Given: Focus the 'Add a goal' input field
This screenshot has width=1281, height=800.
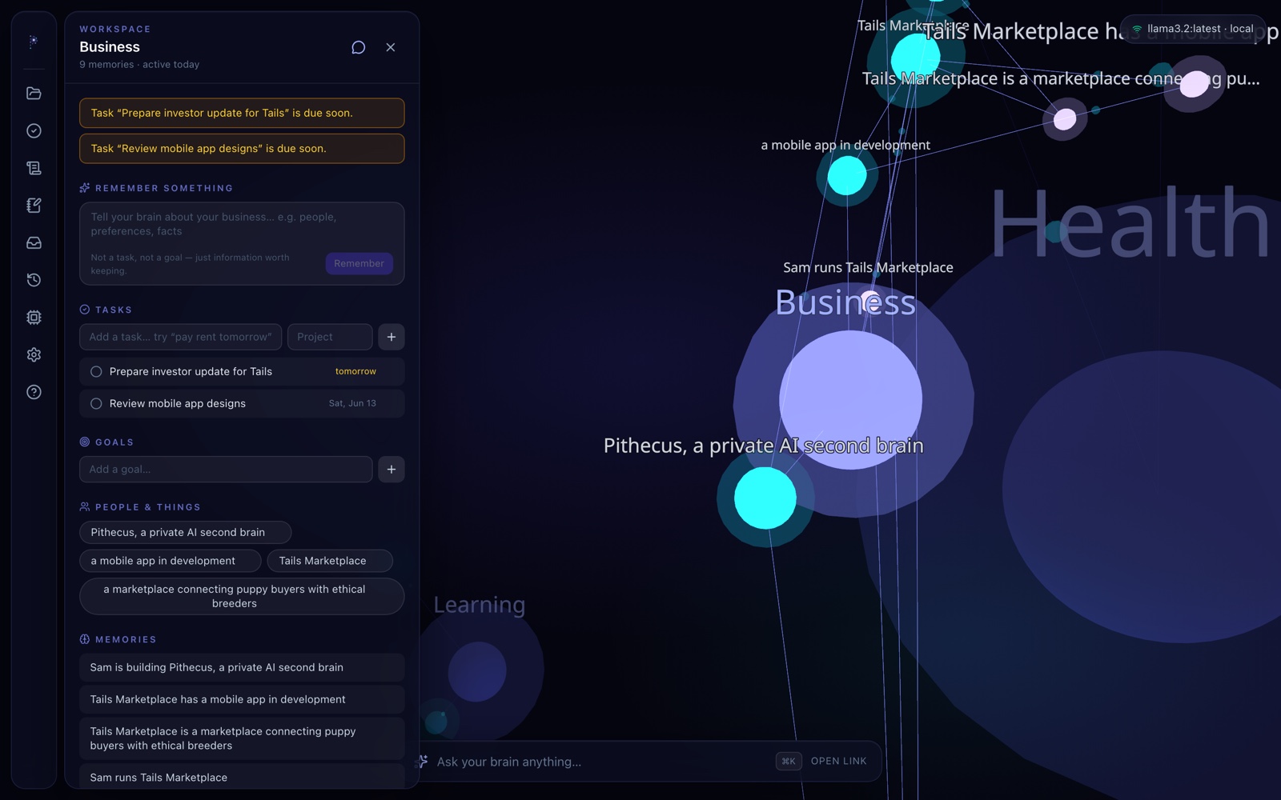Looking at the screenshot, I should click(226, 470).
